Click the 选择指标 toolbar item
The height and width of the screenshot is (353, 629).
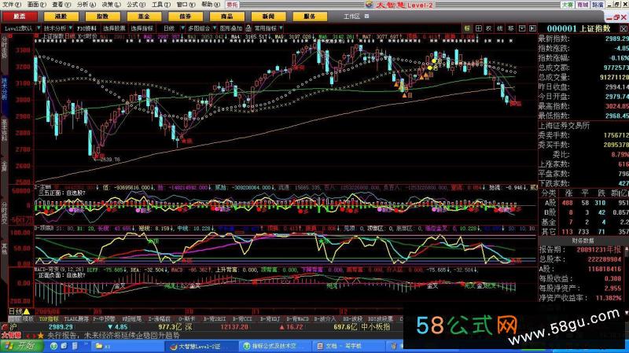tap(142, 28)
